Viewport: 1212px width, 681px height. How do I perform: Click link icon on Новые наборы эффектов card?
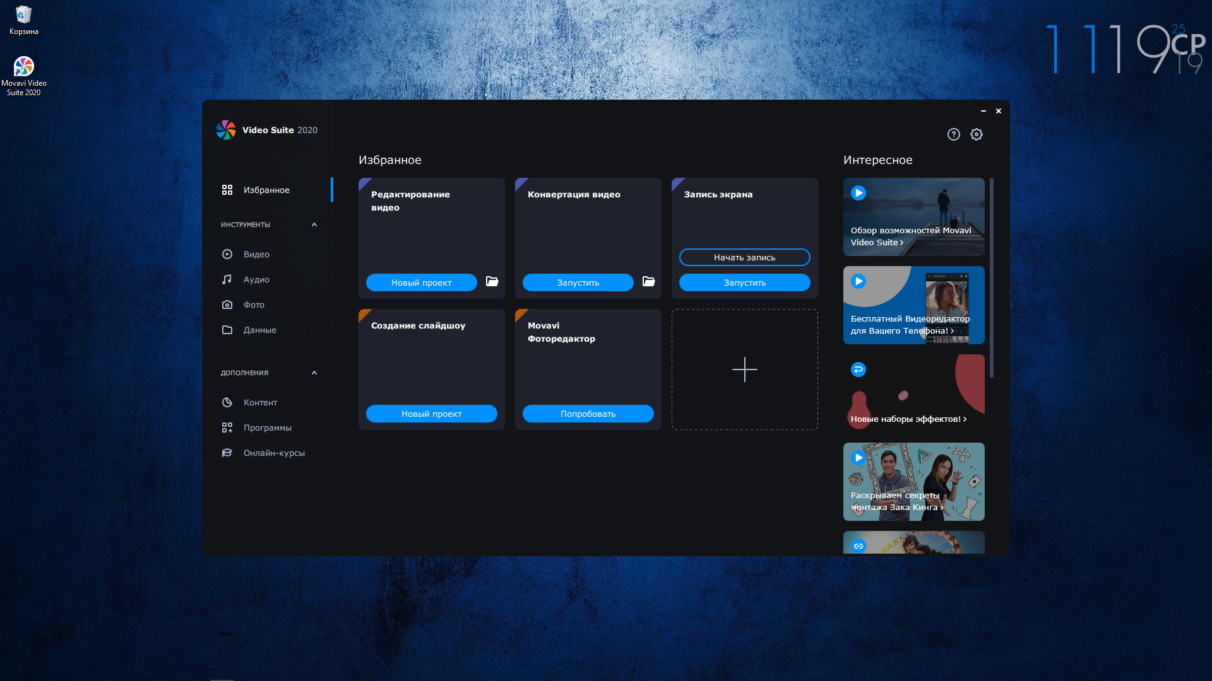point(858,370)
